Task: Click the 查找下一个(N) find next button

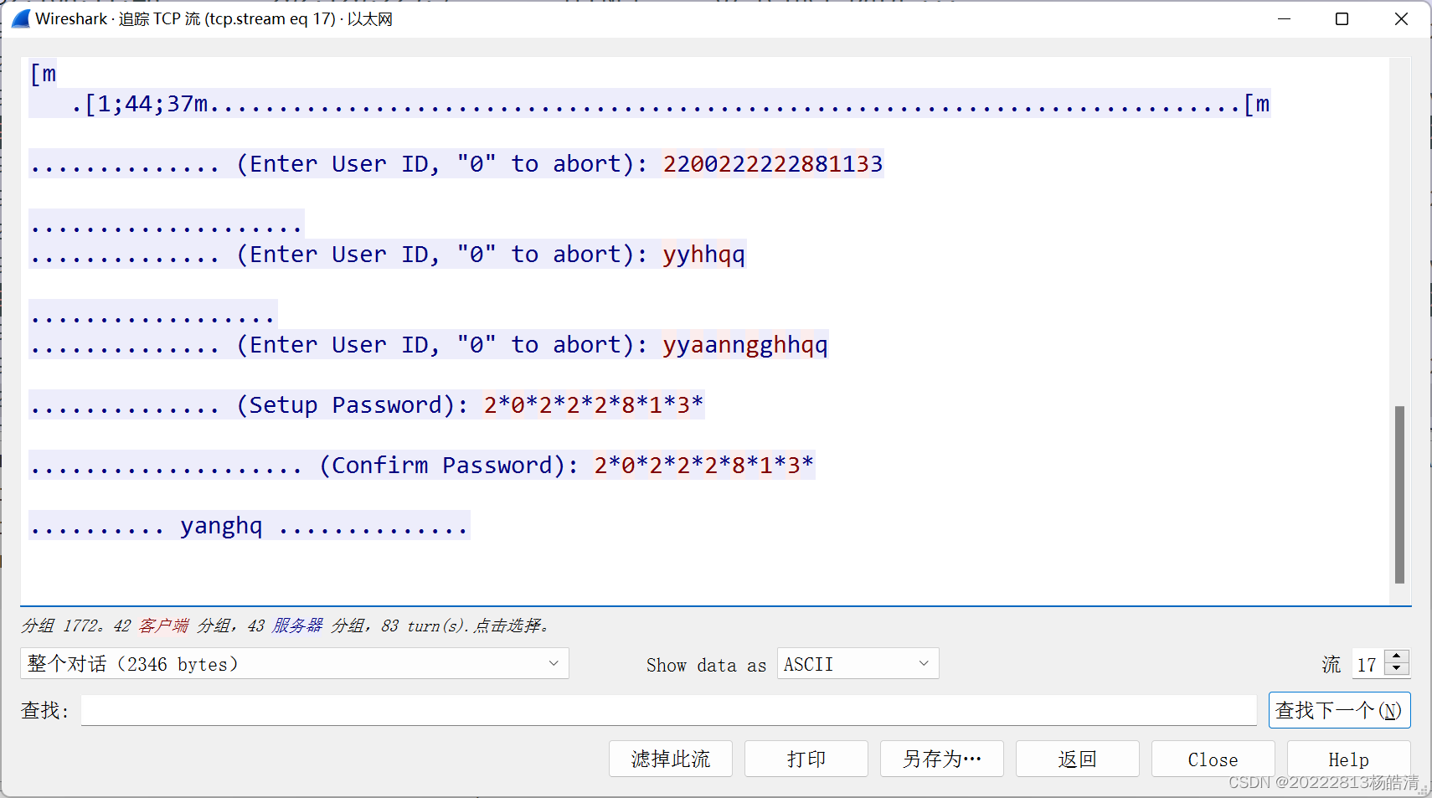Action: coord(1339,710)
